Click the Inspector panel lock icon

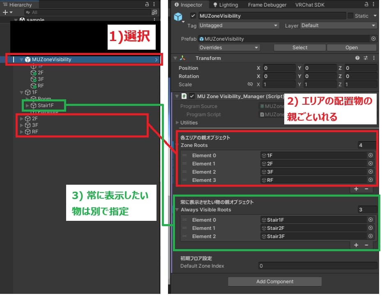click(366, 4)
